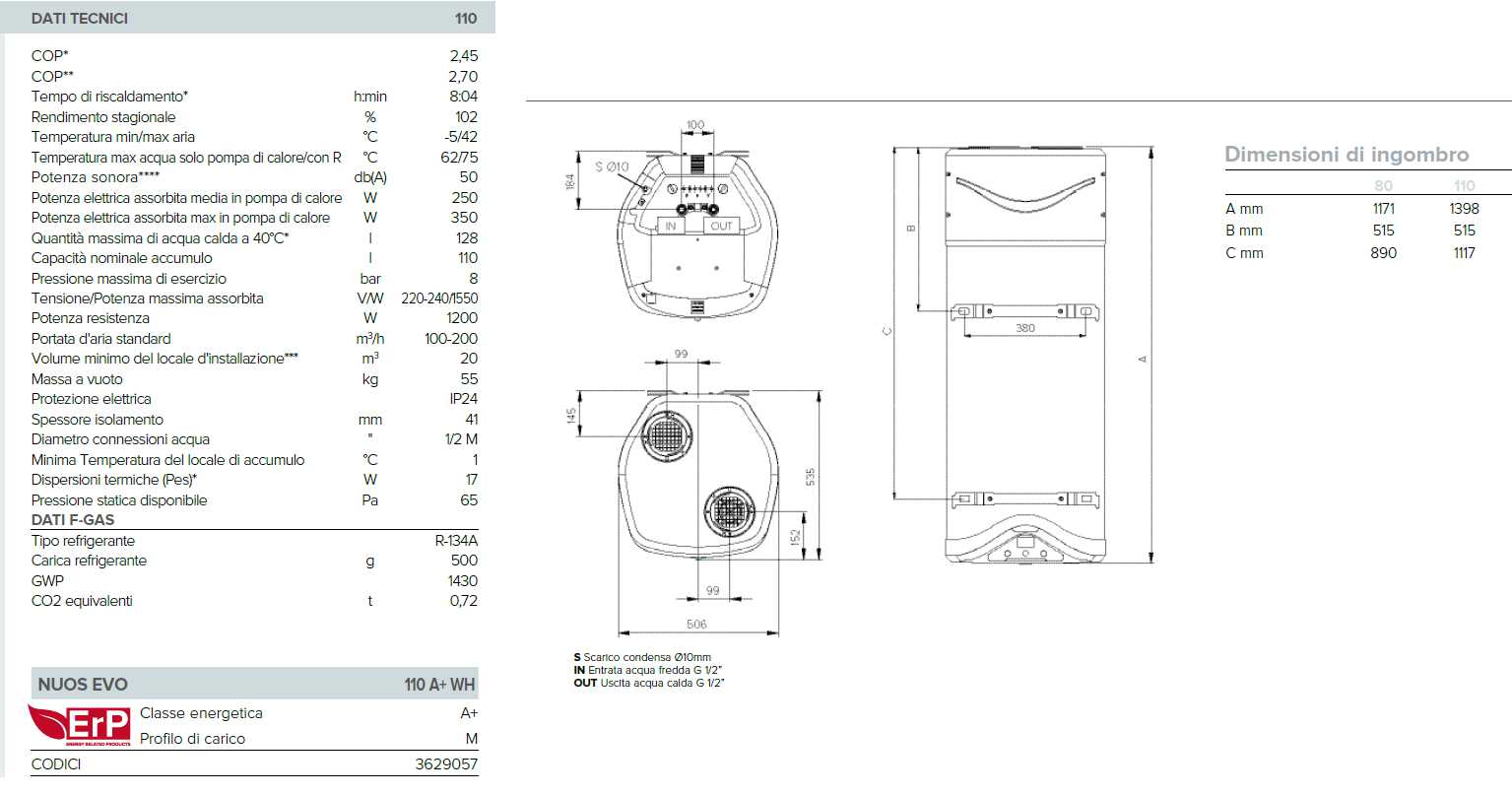The height and width of the screenshot is (795, 1512).
Task: Click the OUT hot water outlet box
Action: tap(722, 226)
